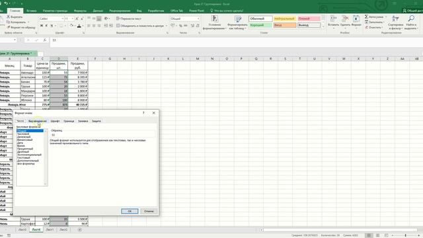Open the font size dropdown
The image size is (423, 238).
click(72, 19)
